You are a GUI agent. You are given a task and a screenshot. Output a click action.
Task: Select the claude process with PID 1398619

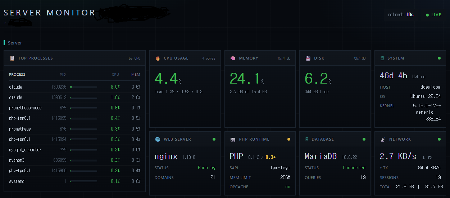click(x=74, y=98)
